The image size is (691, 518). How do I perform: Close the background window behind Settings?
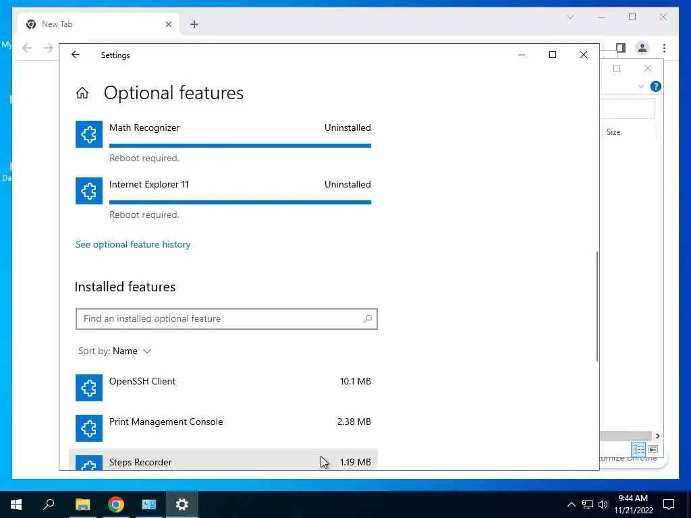pos(647,68)
